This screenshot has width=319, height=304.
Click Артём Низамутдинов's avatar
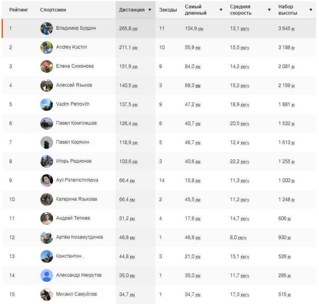(47, 237)
